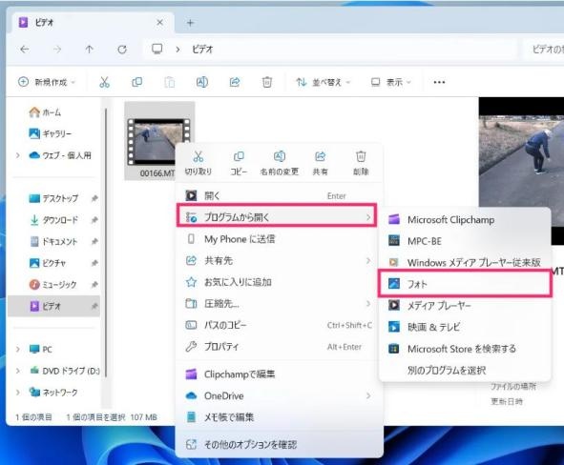Refresh the ビデオ folder view

122,50
